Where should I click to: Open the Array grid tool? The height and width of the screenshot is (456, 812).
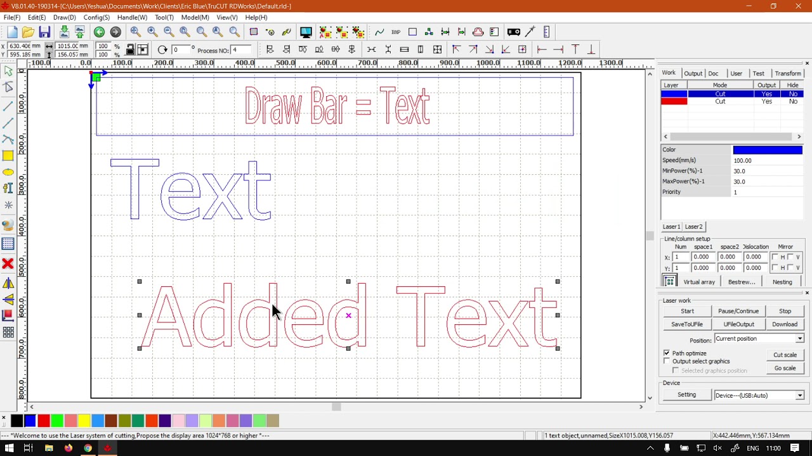[8, 332]
